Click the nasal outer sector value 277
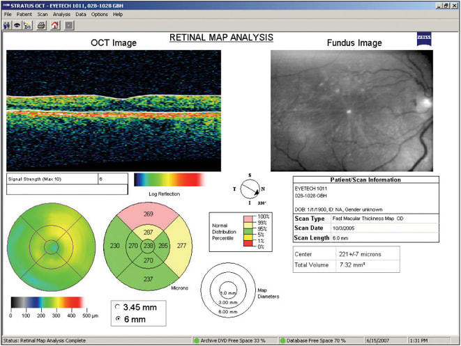 [181, 245]
